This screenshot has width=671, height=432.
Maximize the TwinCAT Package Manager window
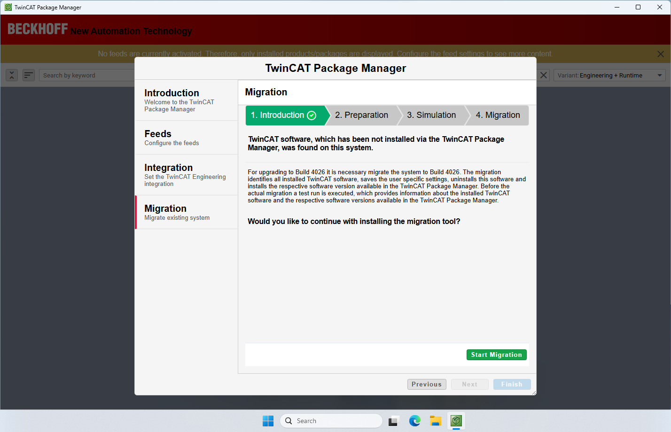point(638,7)
